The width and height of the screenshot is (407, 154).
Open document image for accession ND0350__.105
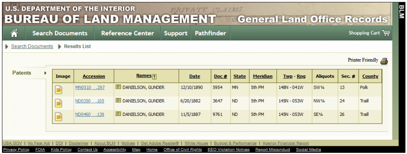(59, 103)
